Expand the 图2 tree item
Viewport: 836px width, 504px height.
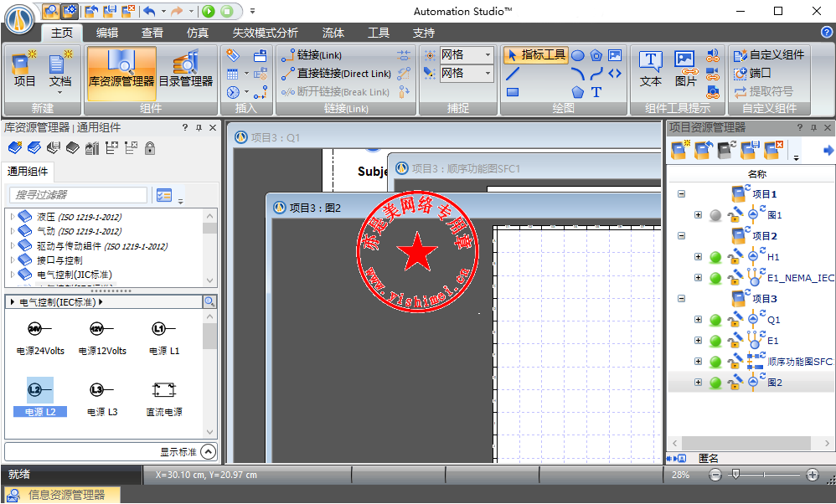(698, 382)
